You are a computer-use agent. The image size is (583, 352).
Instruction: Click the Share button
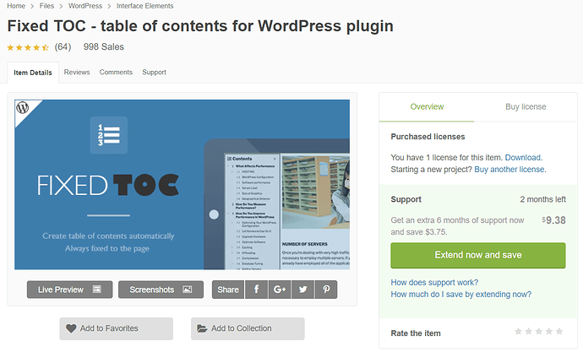(x=228, y=290)
